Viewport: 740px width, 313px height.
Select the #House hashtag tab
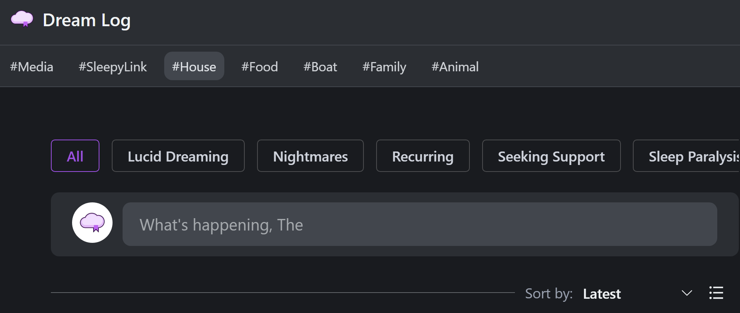click(x=194, y=66)
